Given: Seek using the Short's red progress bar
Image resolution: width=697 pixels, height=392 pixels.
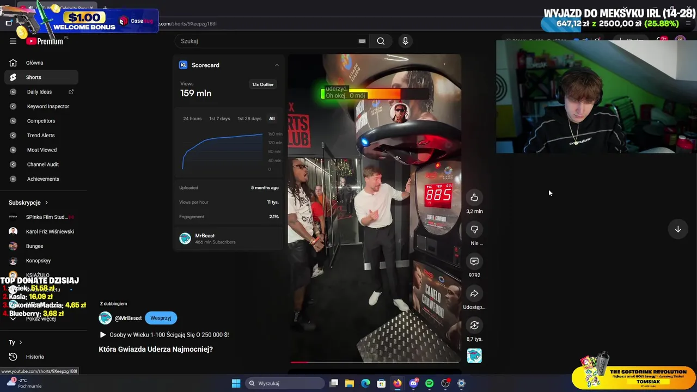Looking at the screenshot, I should pos(375,362).
